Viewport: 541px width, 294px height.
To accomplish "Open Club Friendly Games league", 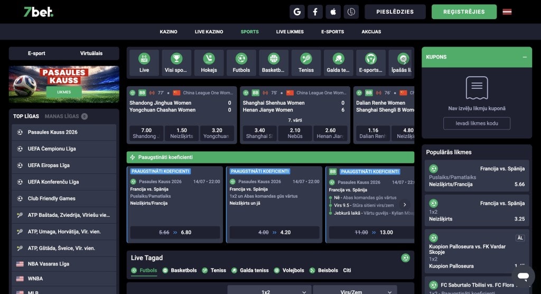I will [64, 199].
